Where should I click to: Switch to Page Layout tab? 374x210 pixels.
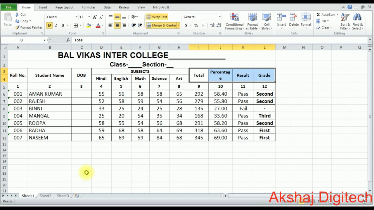64,7
